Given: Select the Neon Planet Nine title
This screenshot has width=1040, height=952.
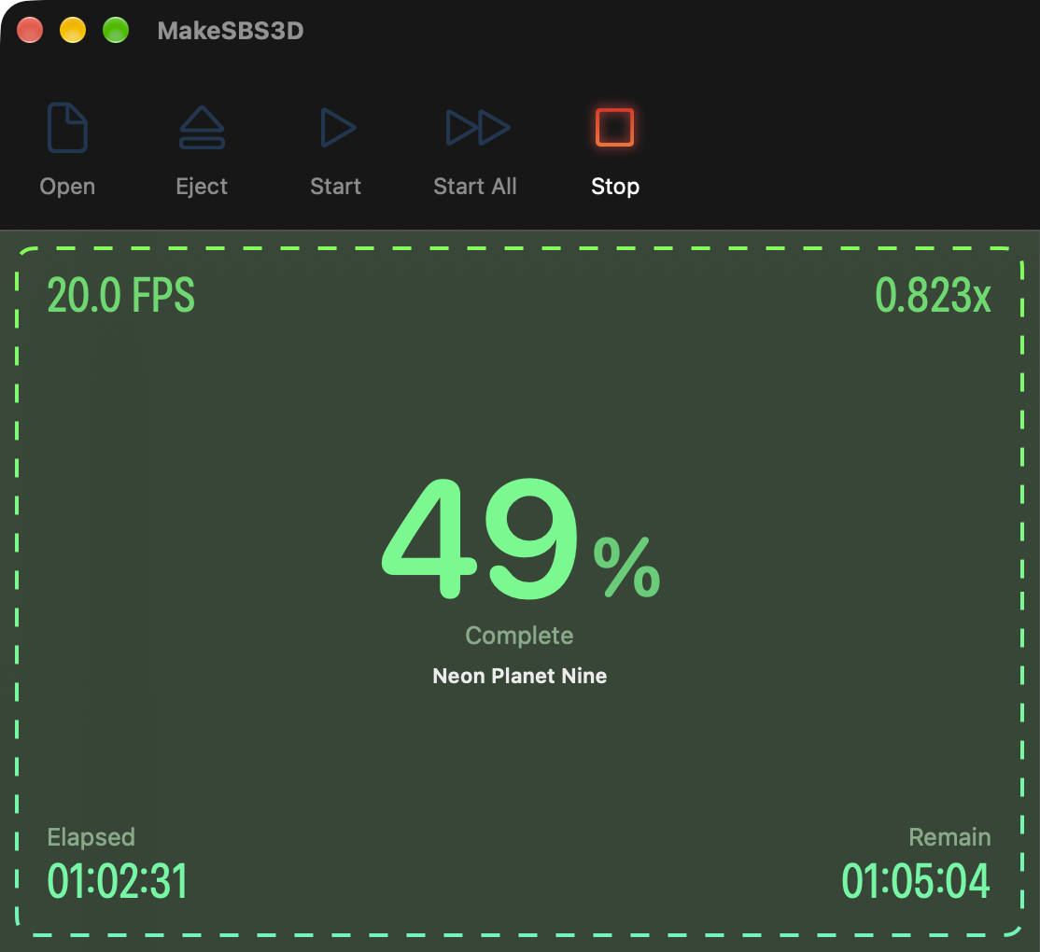Looking at the screenshot, I should pos(519,676).
